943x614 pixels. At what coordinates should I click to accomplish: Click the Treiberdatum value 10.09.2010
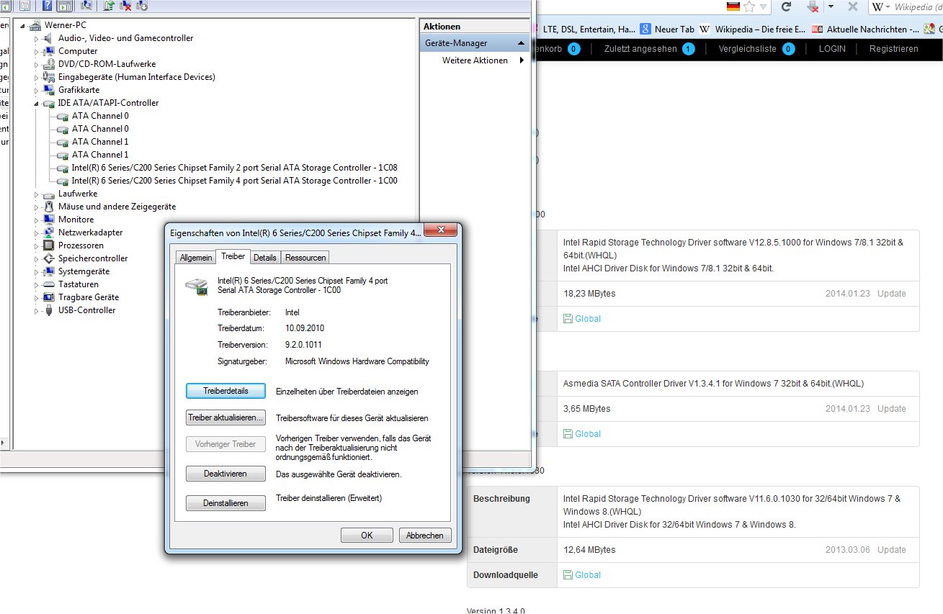[305, 328]
